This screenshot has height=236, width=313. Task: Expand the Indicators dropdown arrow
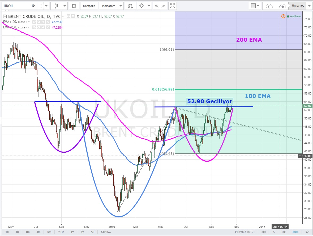(x=121, y=6)
